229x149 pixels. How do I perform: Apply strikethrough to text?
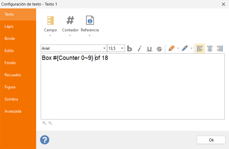tap(159, 49)
